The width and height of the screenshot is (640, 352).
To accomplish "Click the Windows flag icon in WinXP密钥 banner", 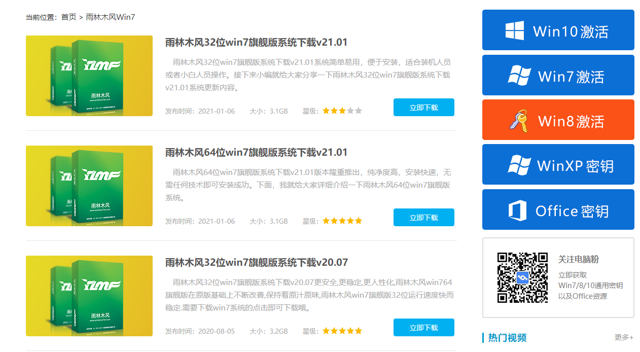I will (x=519, y=165).
